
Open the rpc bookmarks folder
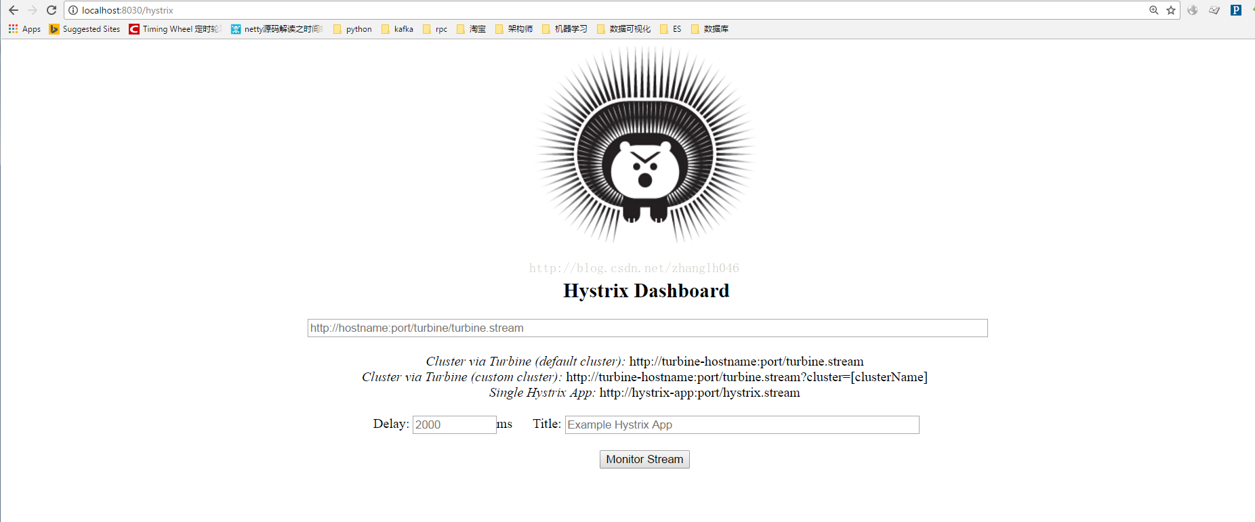coord(435,29)
